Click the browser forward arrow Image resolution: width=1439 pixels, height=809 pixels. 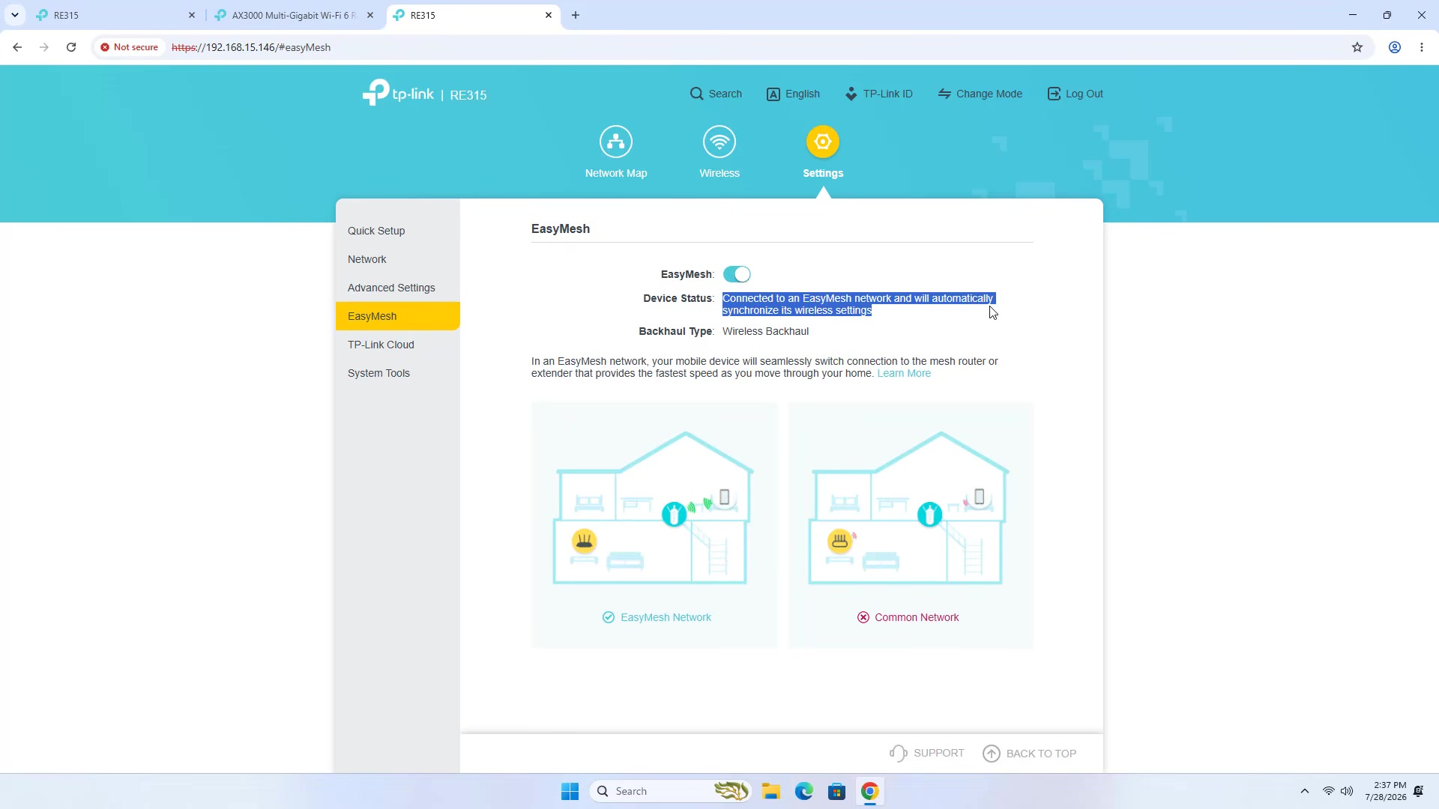(44, 47)
